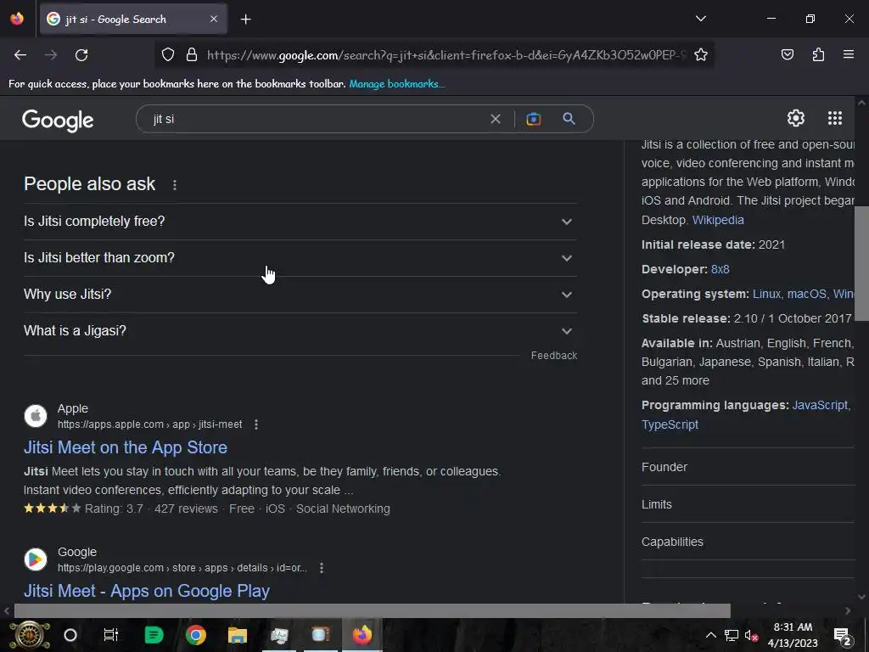869x652 pixels.
Task: Open the Google apps grid icon
Action: coord(835,118)
